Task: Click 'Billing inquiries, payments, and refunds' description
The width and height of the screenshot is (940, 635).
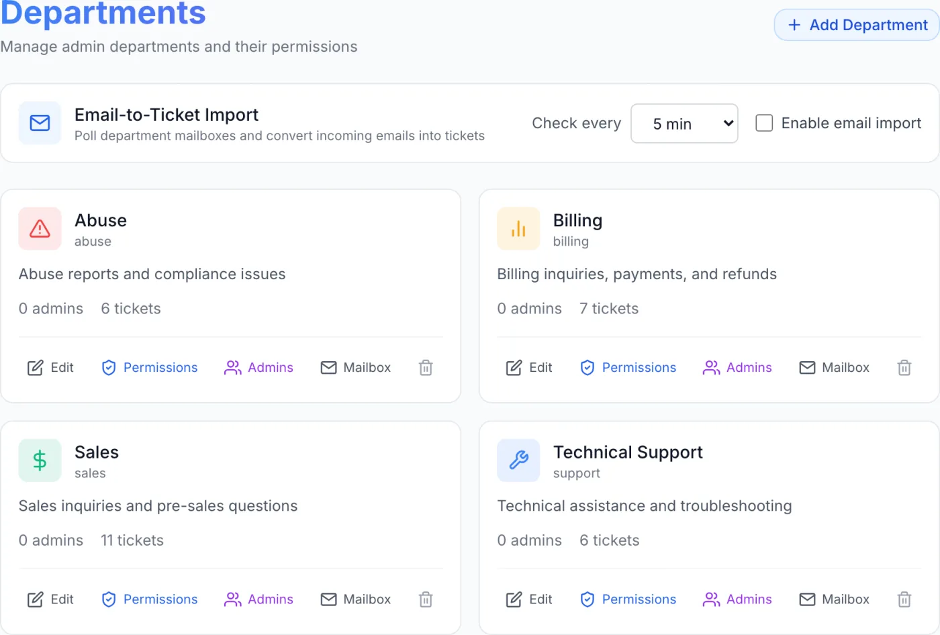Action: pyautogui.click(x=637, y=274)
